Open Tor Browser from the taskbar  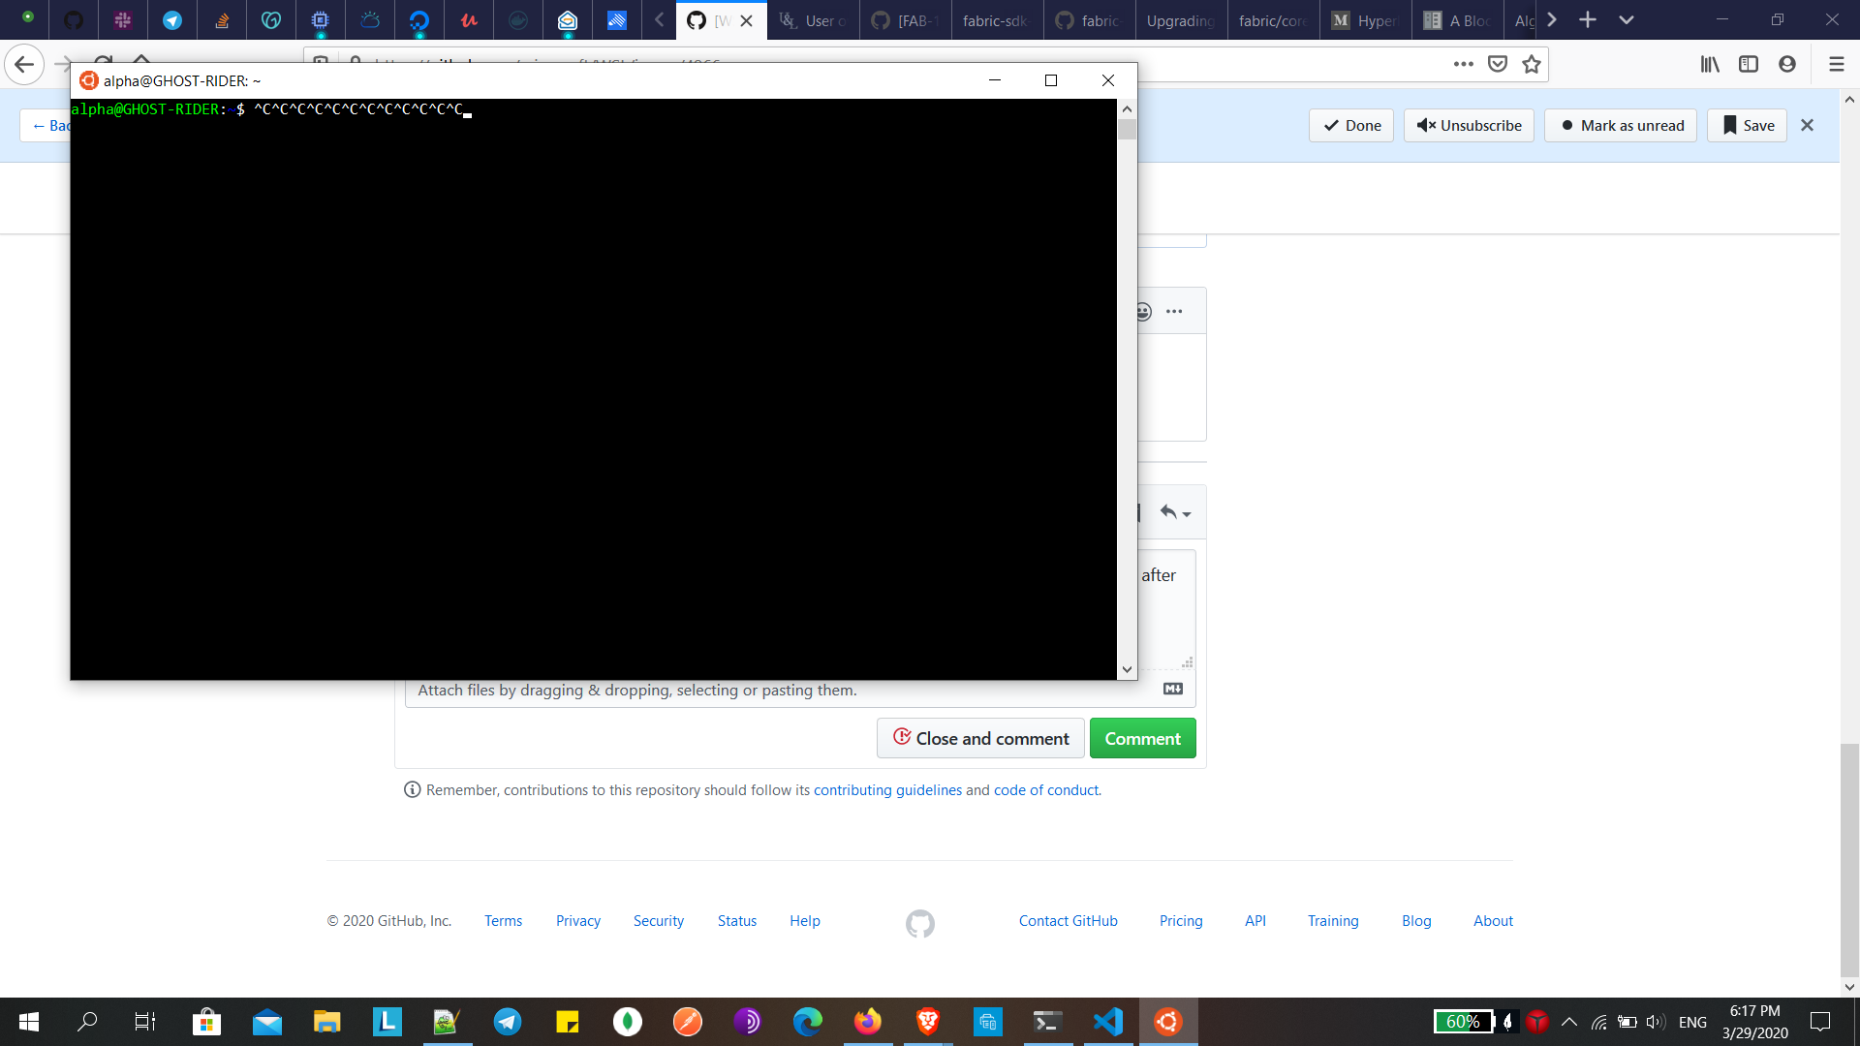(749, 1022)
